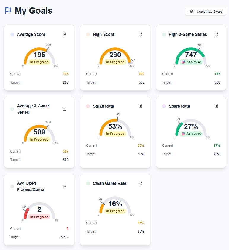Select the In Progress badge under 195
Screen dimensions: 229x250
[x=39, y=62]
